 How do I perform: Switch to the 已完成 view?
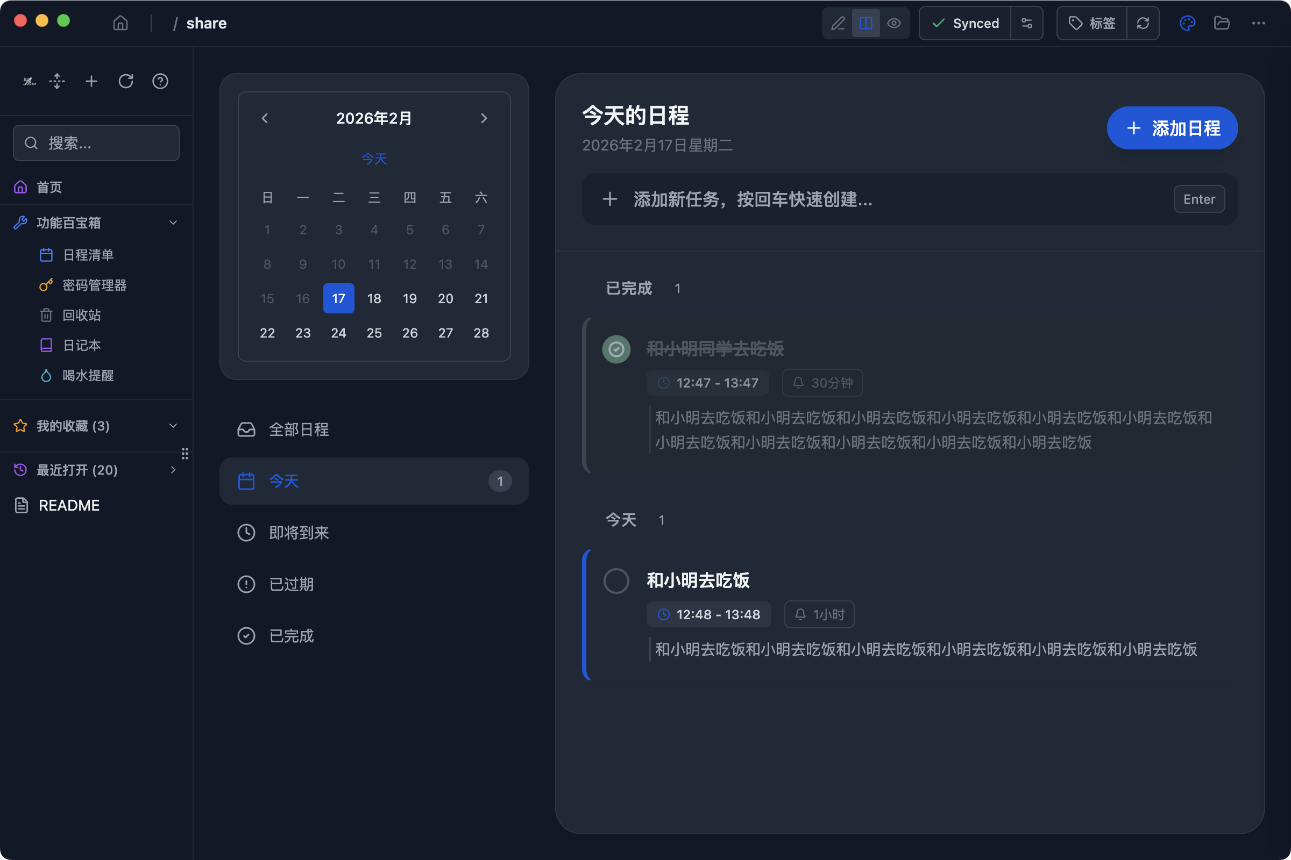(291, 636)
